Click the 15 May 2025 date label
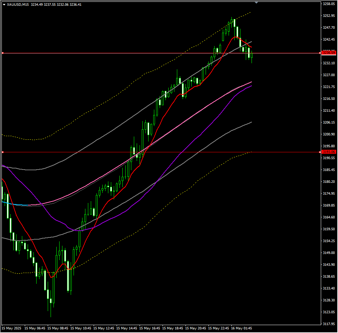This screenshot has height=333, width=338. click(11, 328)
